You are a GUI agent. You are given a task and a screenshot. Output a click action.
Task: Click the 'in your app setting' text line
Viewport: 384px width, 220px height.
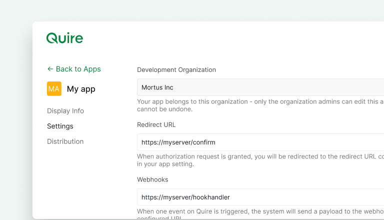click(165, 164)
